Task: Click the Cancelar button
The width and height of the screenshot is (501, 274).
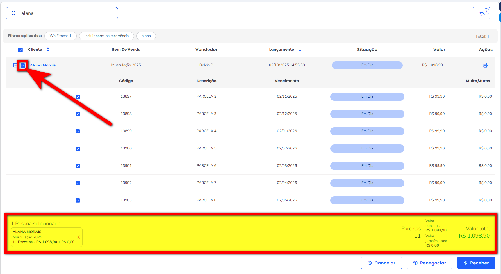Action: 381,263
